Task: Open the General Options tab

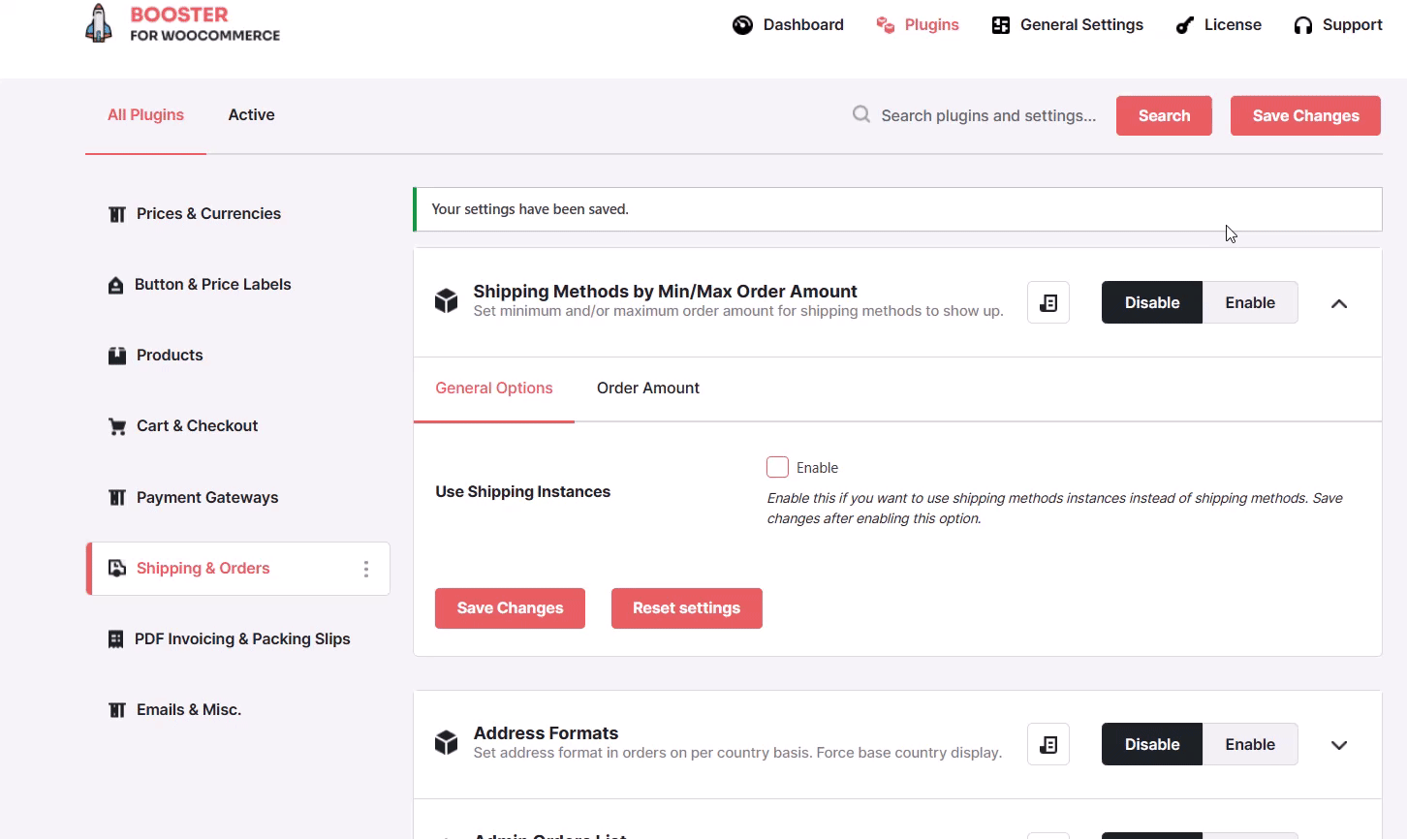Action: click(494, 388)
